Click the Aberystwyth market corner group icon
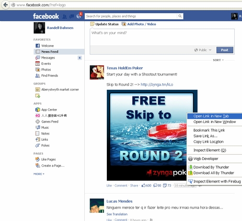The height and width of the screenshot is (221, 242). point(37,89)
